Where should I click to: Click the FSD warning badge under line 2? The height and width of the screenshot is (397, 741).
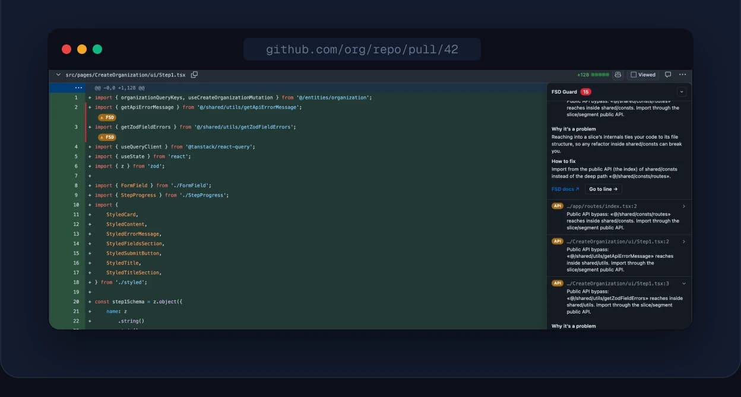(x=107, y=117)
